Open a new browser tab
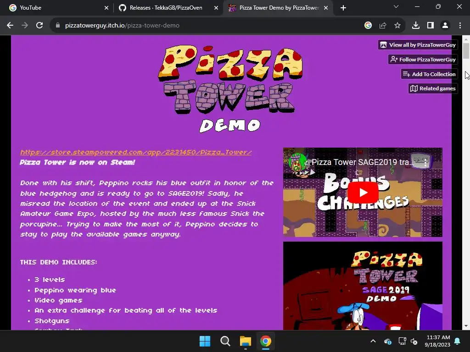Viewport: 470px width, 352px height. coord(343,8)
